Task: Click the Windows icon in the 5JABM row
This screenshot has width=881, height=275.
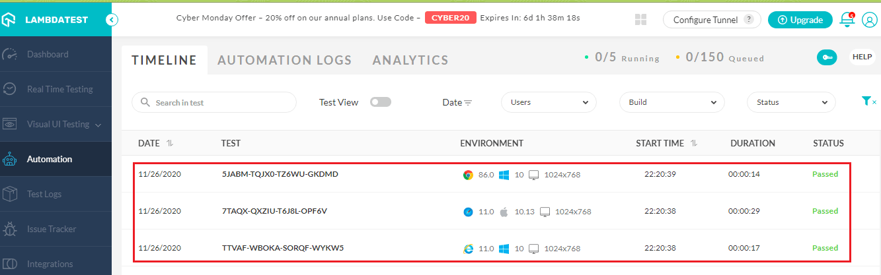Action: (x=504, y=175)
